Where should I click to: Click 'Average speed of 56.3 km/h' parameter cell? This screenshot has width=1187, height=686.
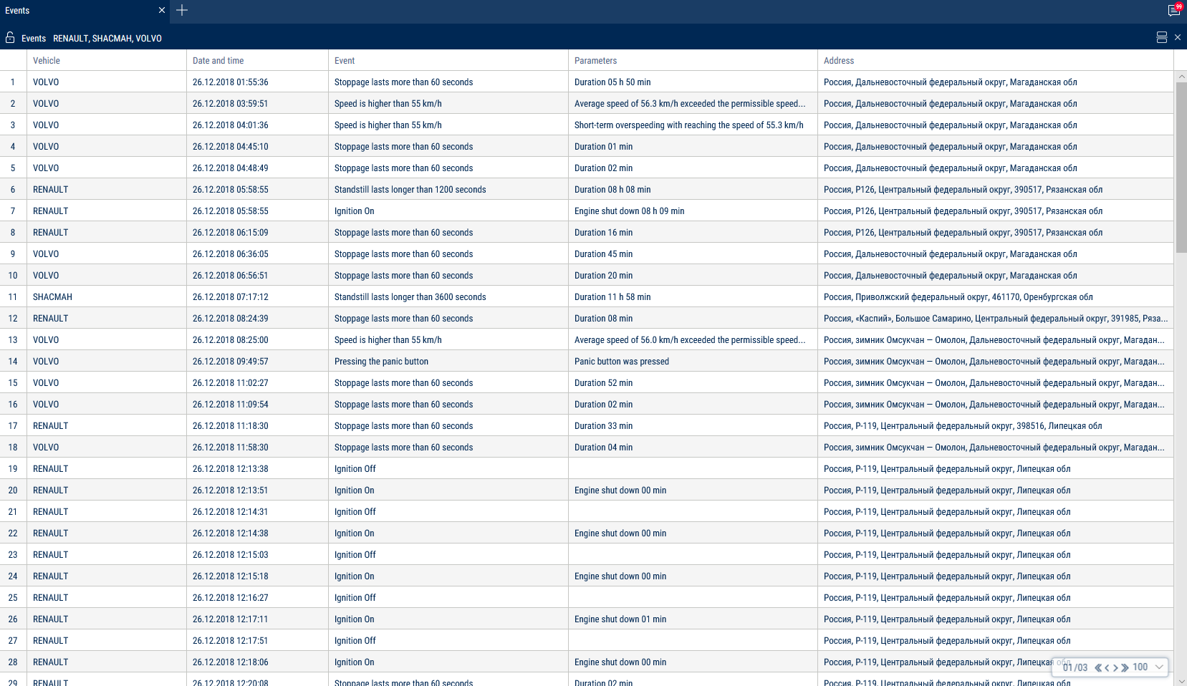pyautogui.click(x=693, y=103)
